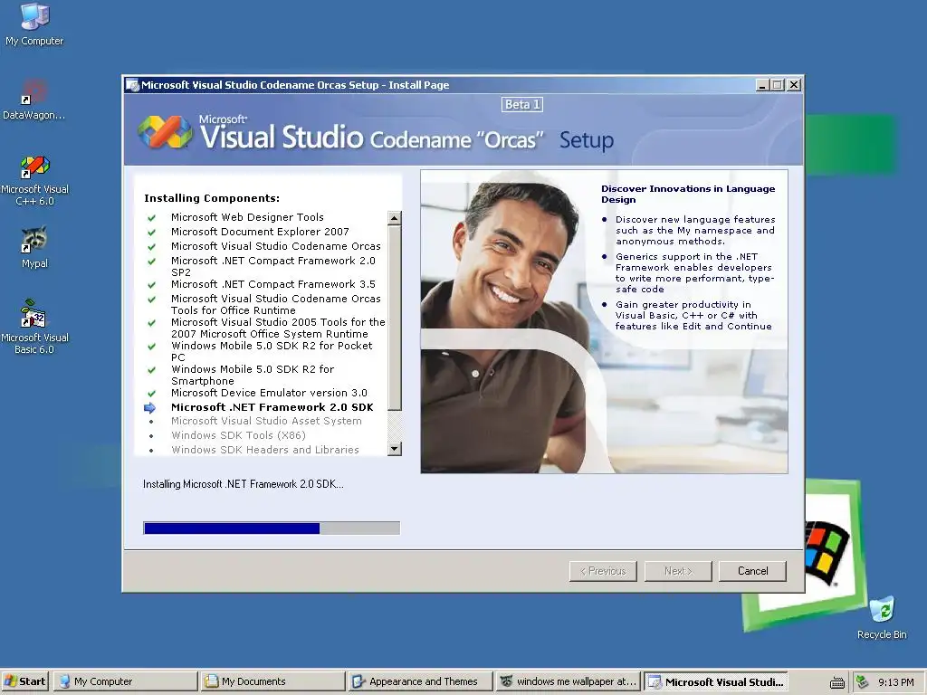Click the component list scroll up arrow

(x=395, y=218)
